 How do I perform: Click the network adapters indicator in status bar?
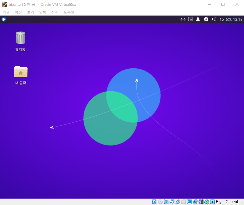pos(172,202)
